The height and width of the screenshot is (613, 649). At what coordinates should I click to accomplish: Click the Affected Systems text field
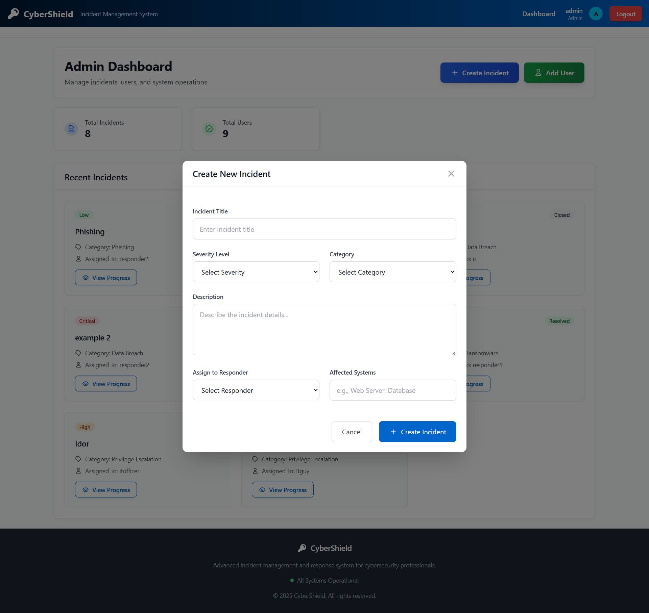[393, 390]
